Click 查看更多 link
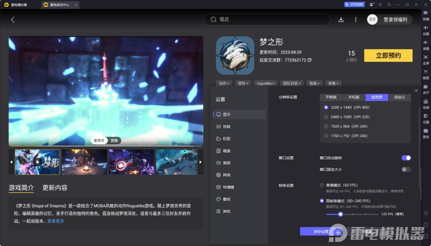This screenshot has height=246, width=431. point(55,221)
